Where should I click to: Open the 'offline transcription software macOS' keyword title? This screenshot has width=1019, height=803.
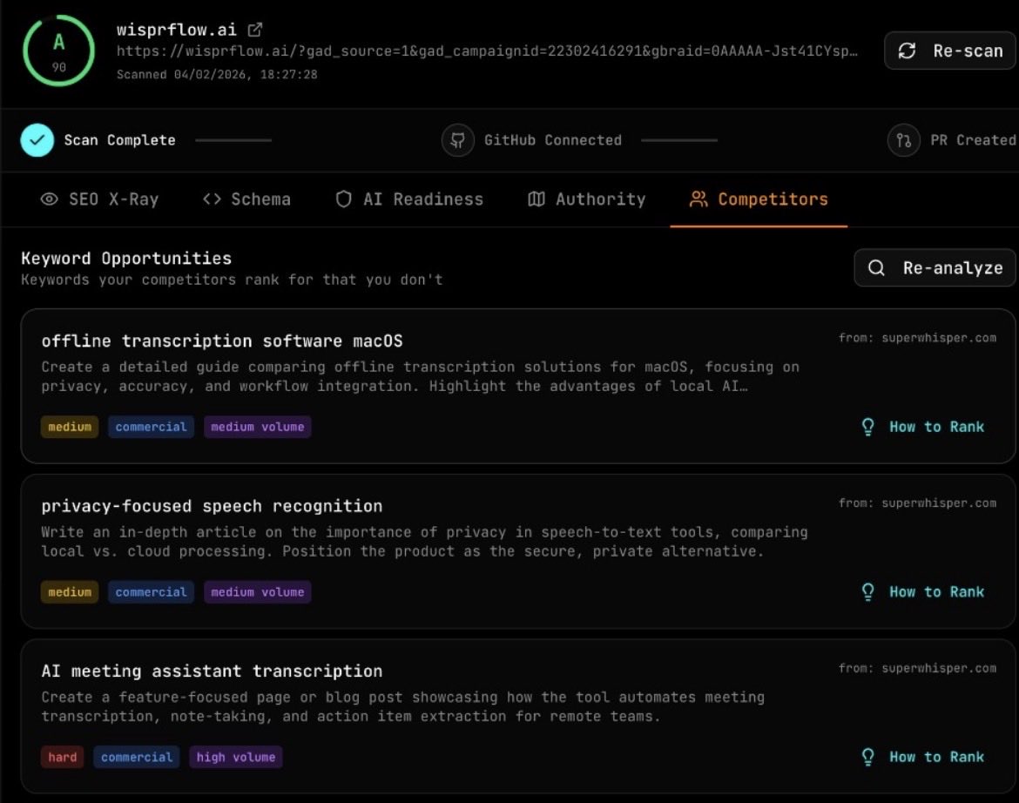click(222, 341)
